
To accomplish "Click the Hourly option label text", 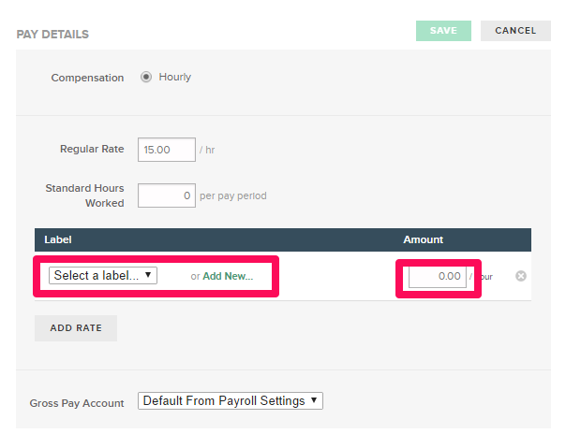I will 174,77.
